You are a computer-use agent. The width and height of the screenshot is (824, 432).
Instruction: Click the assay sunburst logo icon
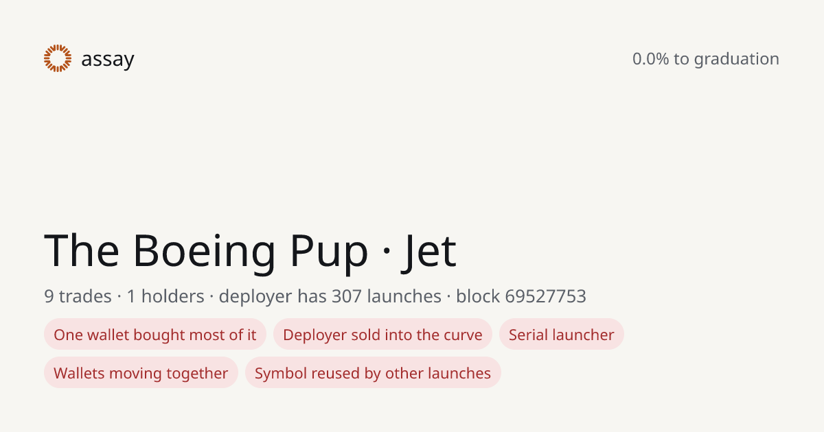click(x=58, y=58)
